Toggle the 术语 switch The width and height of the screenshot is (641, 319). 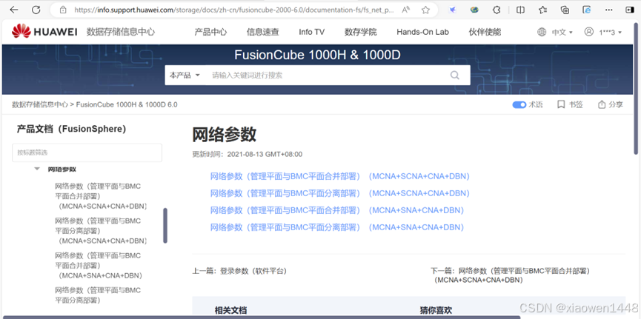click(x=519, y=105)
